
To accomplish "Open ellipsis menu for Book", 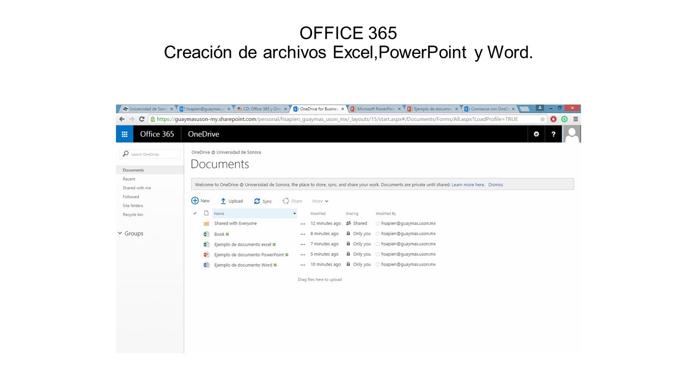I will coord(303,234).
